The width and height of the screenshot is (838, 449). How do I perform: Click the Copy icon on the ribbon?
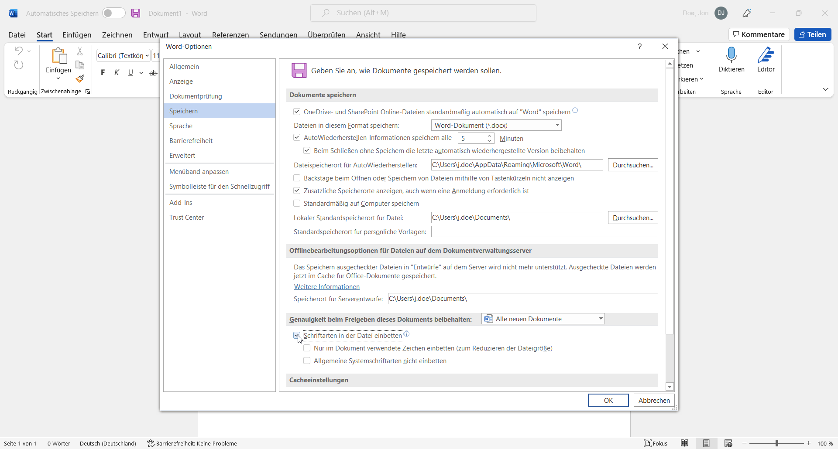[80, 65]
